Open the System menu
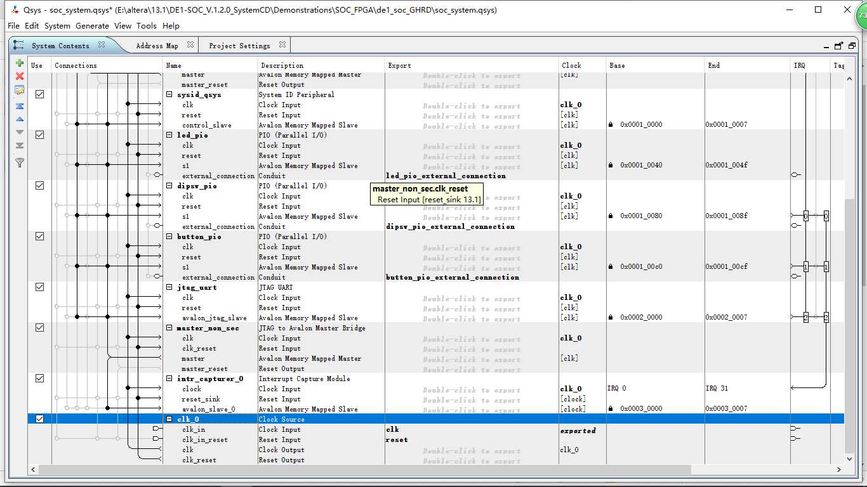The width and height of the screenshot is (867, 487). point(57,26)
